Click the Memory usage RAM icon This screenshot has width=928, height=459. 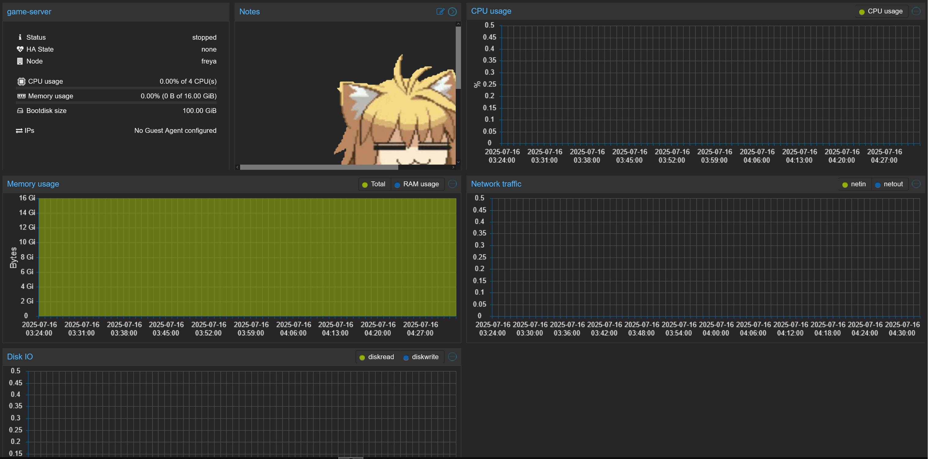click(21, 96)
